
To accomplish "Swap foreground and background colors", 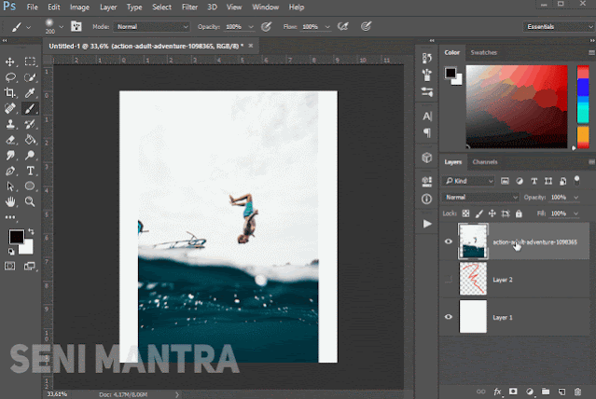I will point(31,231).
